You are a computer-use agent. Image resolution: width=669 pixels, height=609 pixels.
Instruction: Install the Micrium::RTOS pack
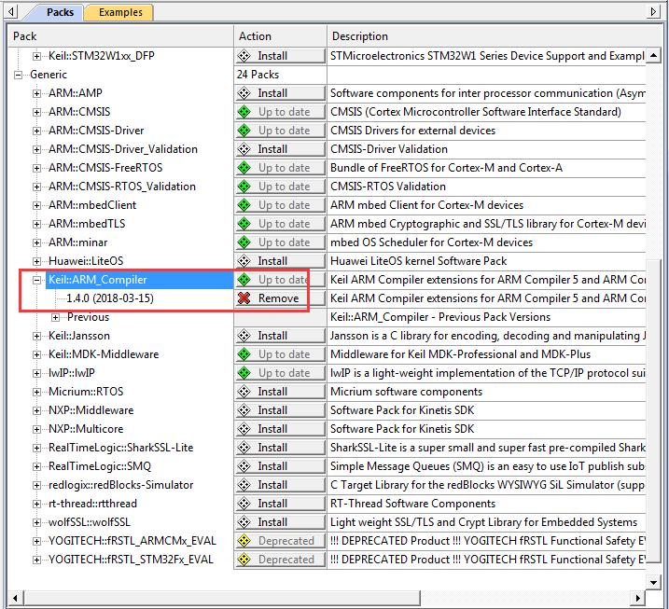point(280,392)
